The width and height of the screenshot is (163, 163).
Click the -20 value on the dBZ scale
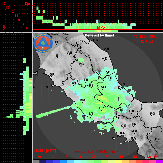[x=38, y=157]
